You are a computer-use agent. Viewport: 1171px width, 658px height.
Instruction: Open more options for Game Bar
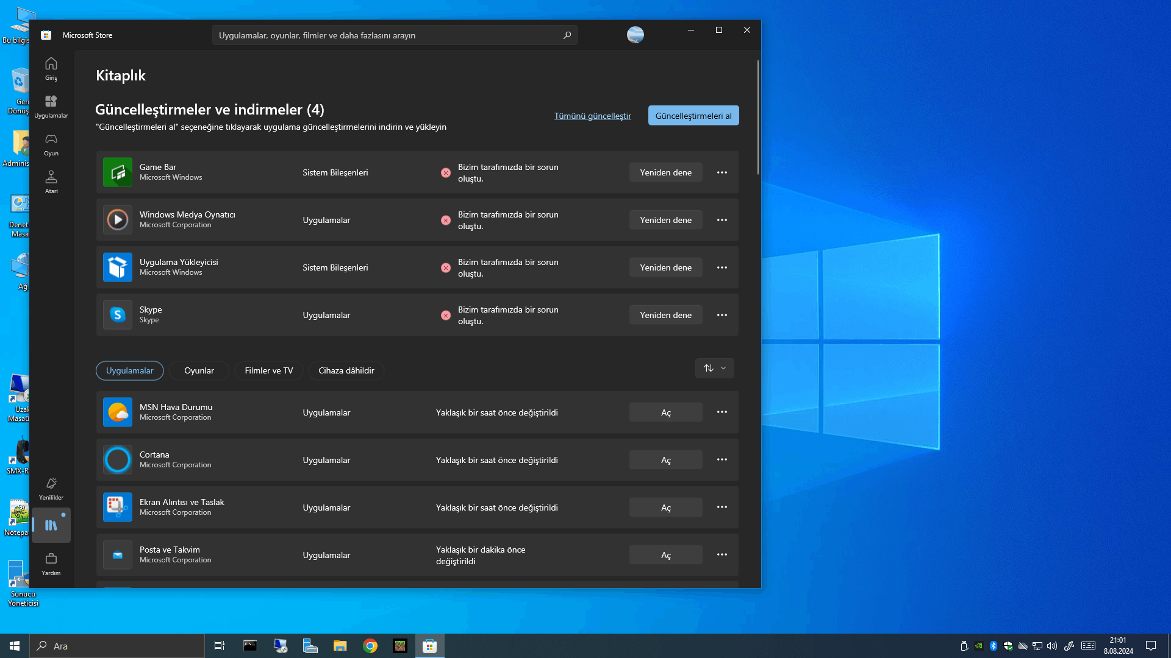point(722,172)
